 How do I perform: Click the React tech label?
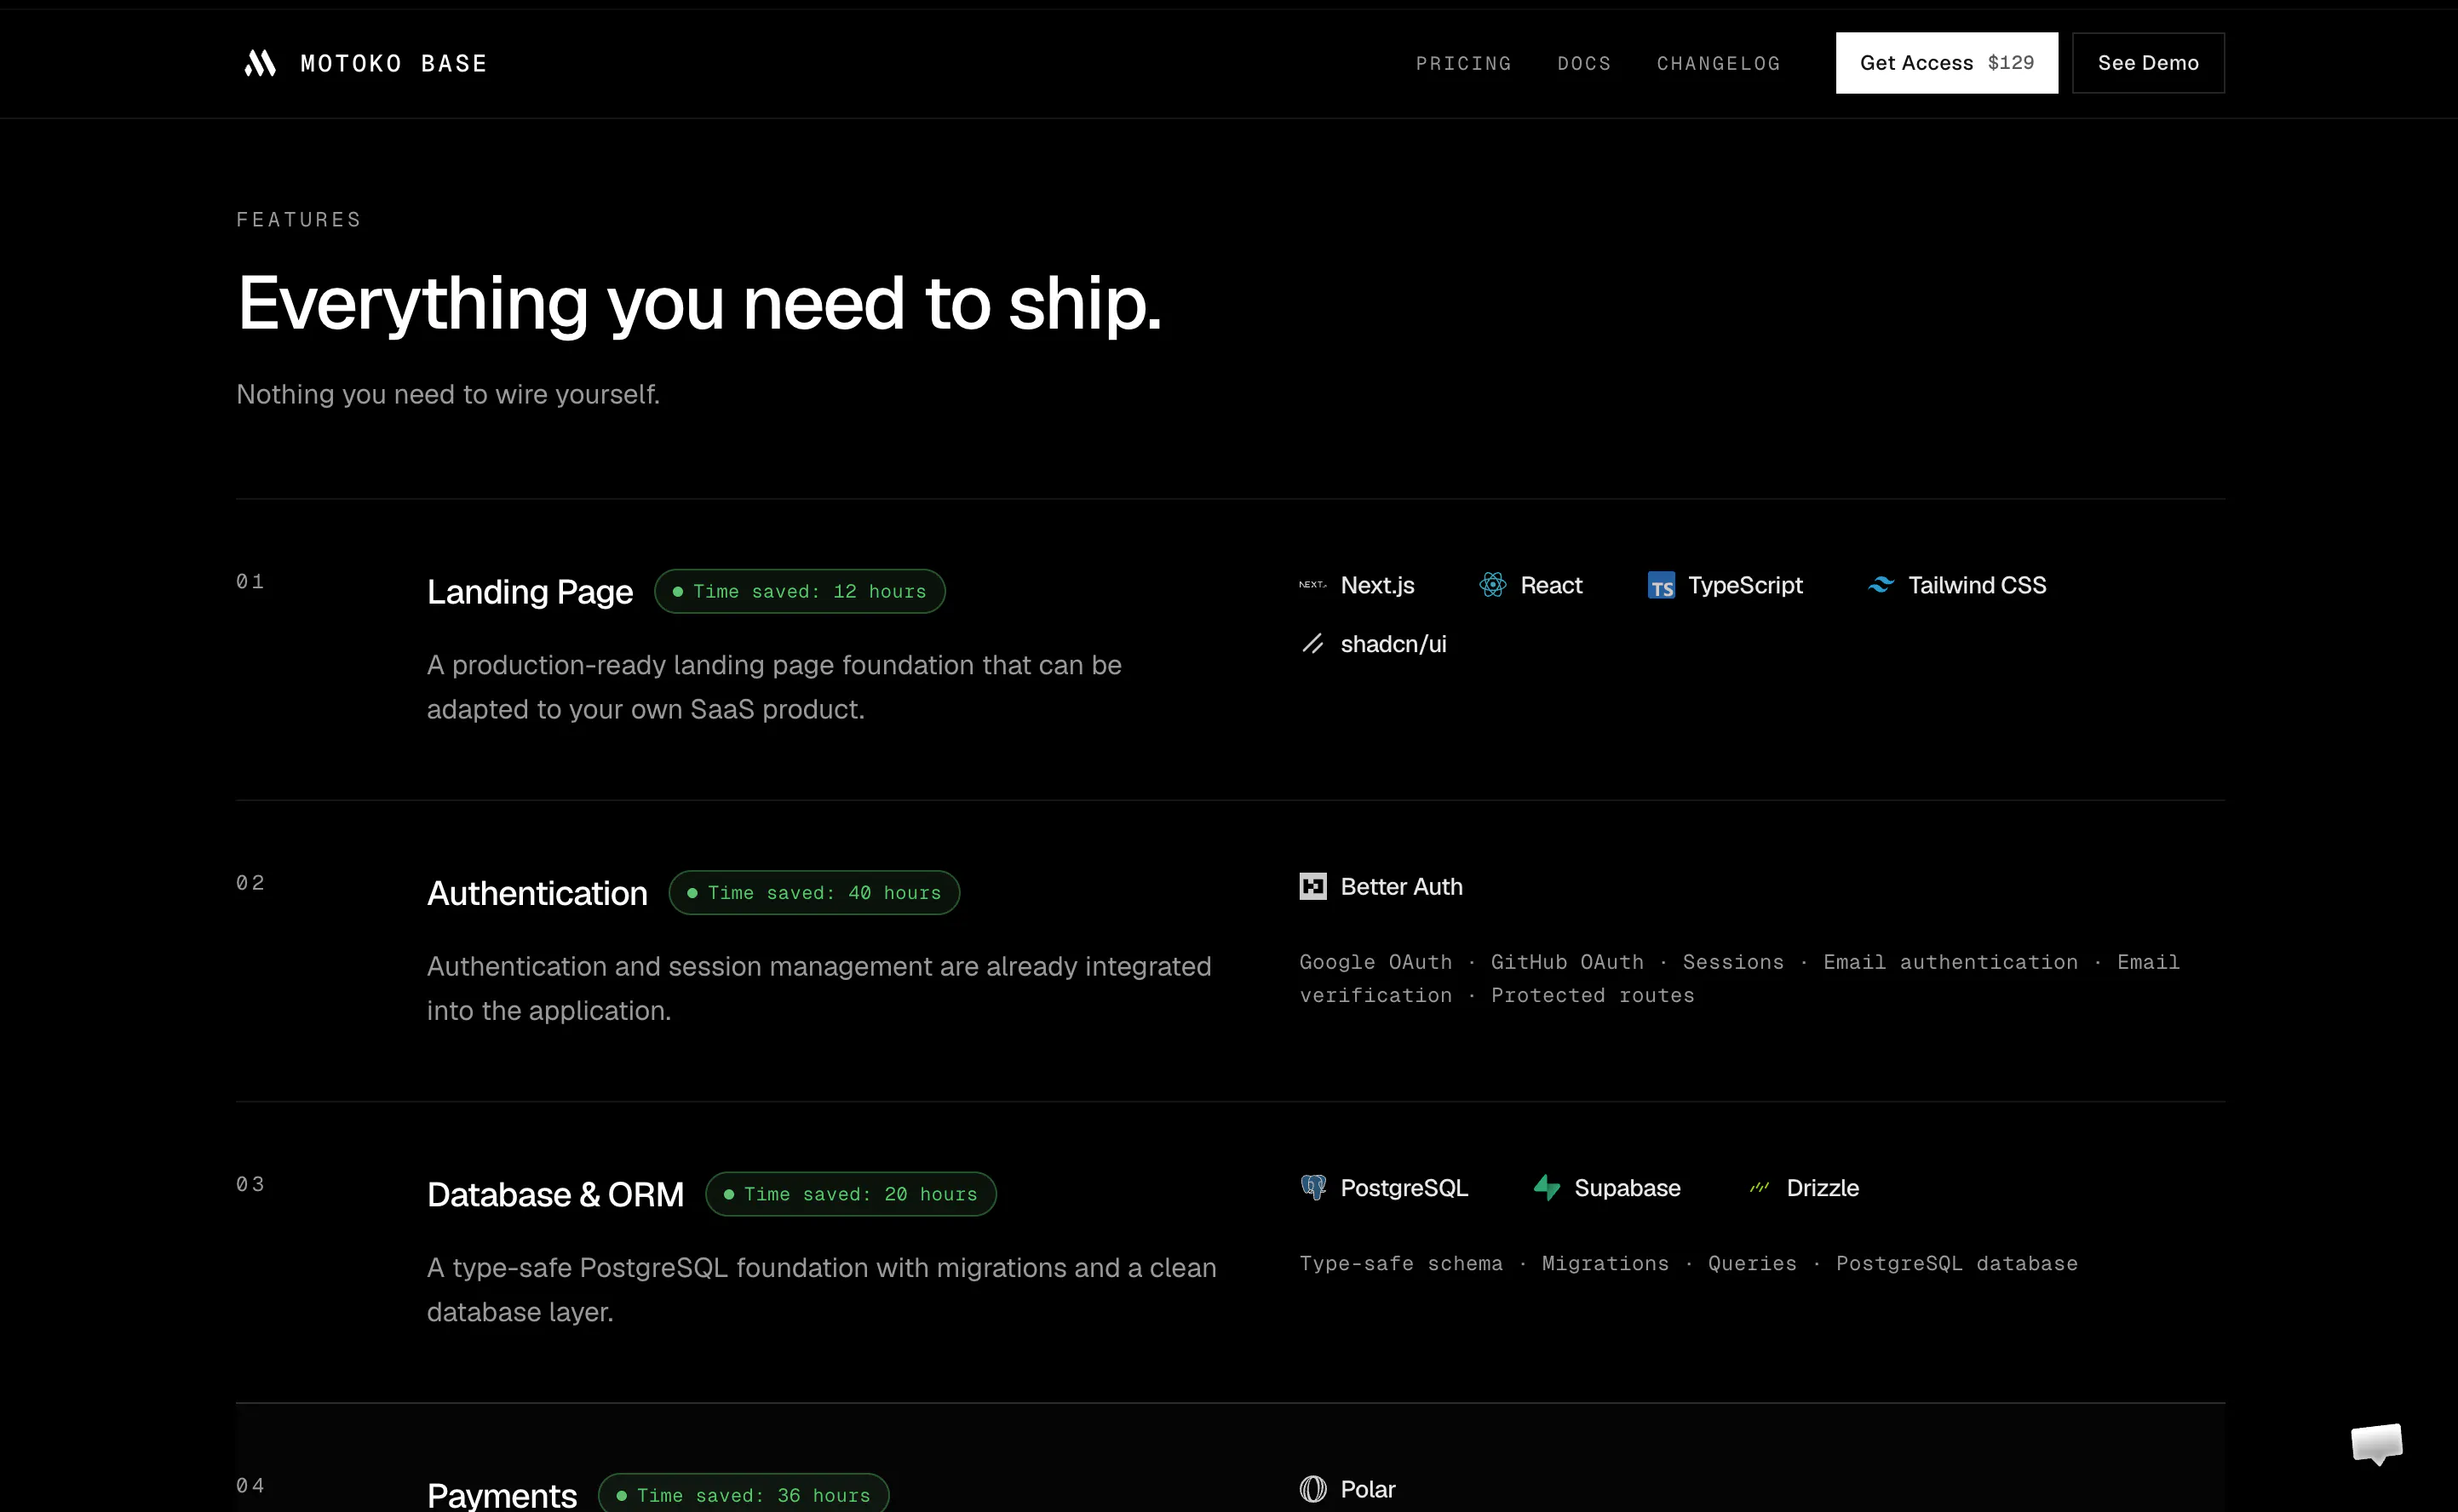point(1551,585)
